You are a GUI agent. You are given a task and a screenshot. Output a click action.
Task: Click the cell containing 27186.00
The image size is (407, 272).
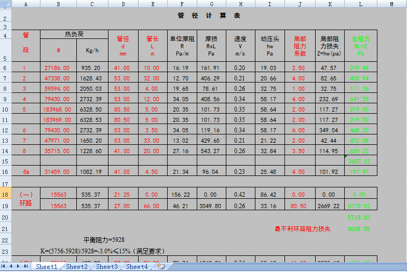coord(58,68)
